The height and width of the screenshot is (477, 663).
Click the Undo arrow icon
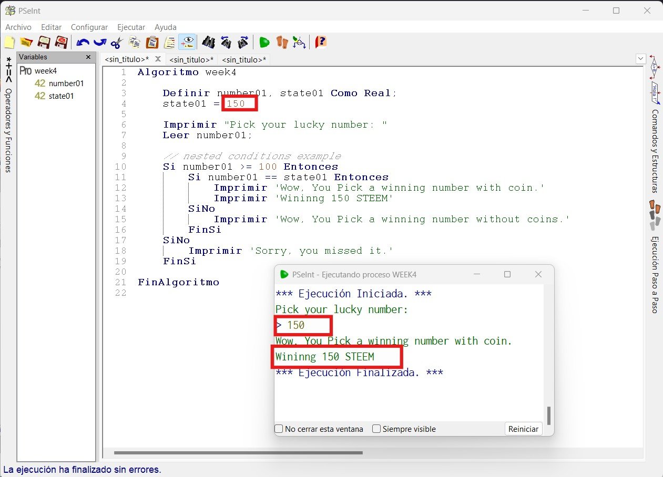coord(83,42)
